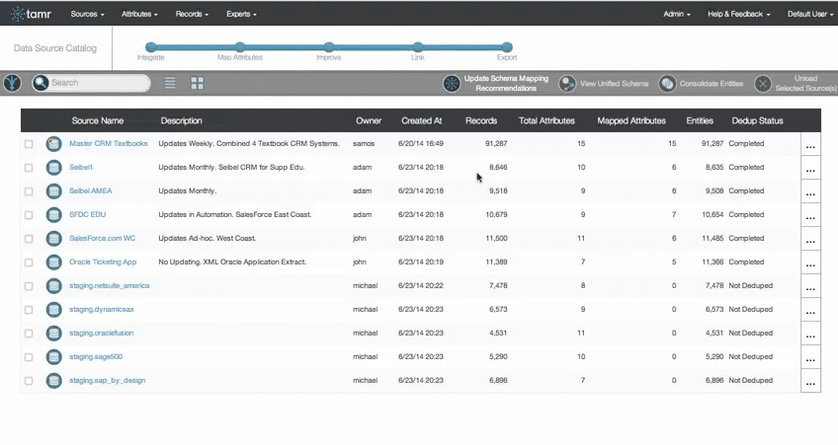Viewport: 838px width, 445px height.
Task: Click the Seibel AMEA database icon
Action: coord(53,191)
